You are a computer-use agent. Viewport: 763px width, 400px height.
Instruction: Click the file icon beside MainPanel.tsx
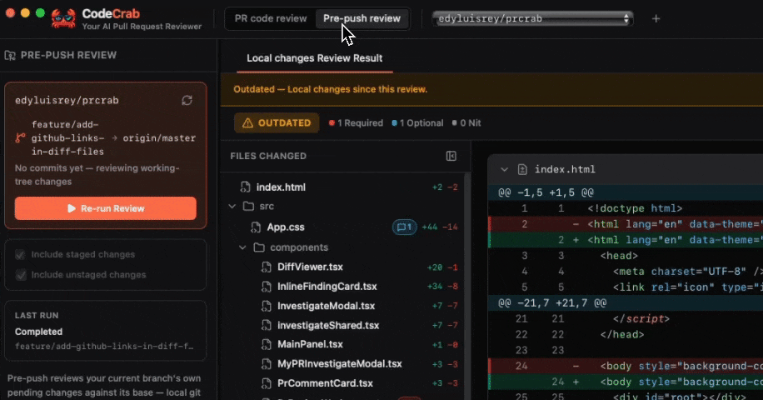pyautogui.click(x=267, y=344)
